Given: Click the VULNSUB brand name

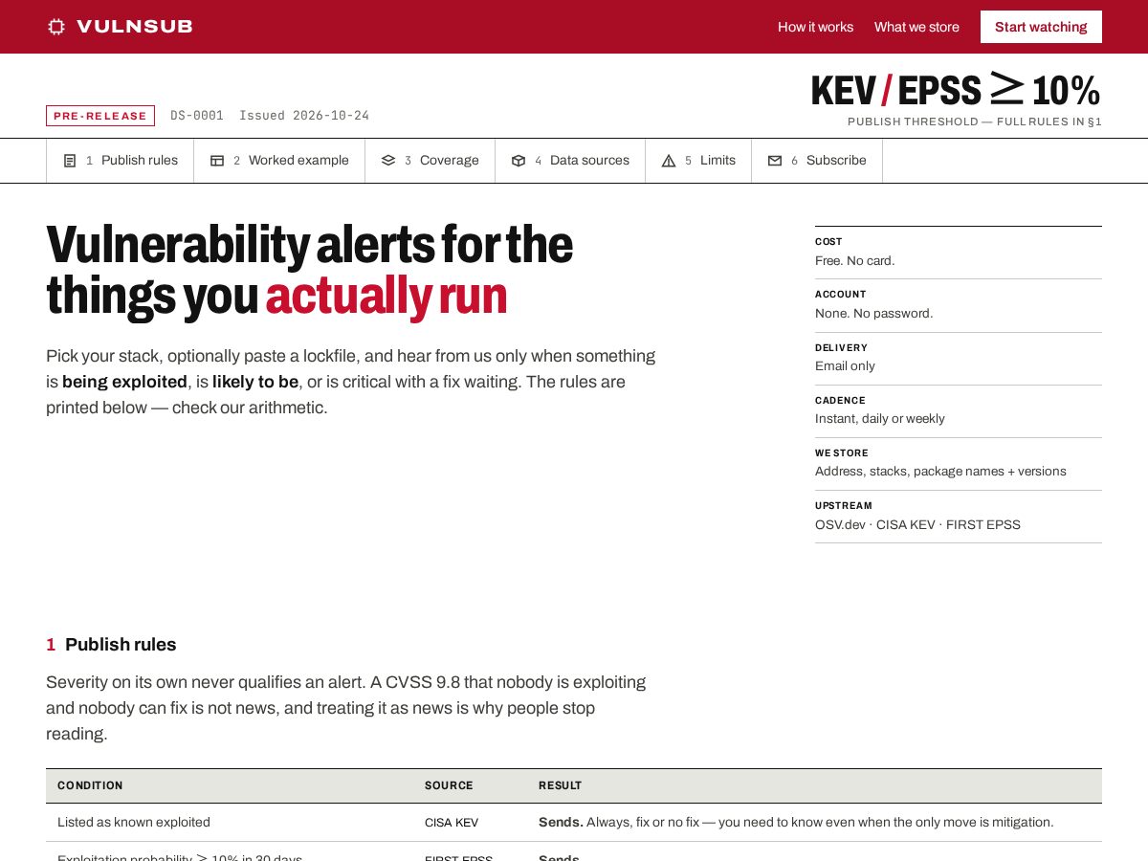Looking at the screenshot, I should [135, 27].
